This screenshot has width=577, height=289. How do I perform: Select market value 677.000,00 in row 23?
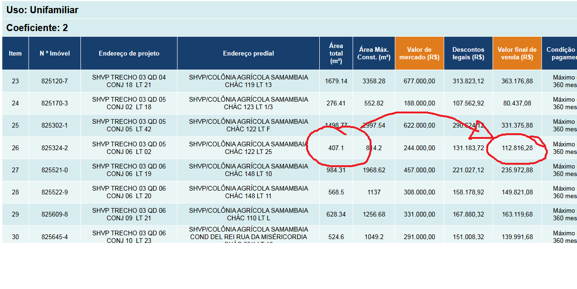click(x=419, y=81)
